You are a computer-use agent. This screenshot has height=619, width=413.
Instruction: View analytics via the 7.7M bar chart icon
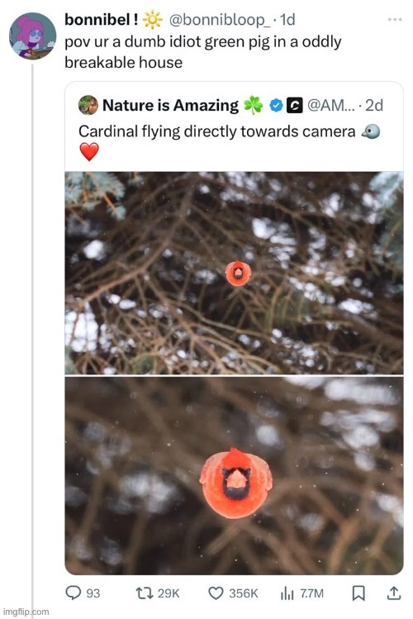[x=287, y=593]
